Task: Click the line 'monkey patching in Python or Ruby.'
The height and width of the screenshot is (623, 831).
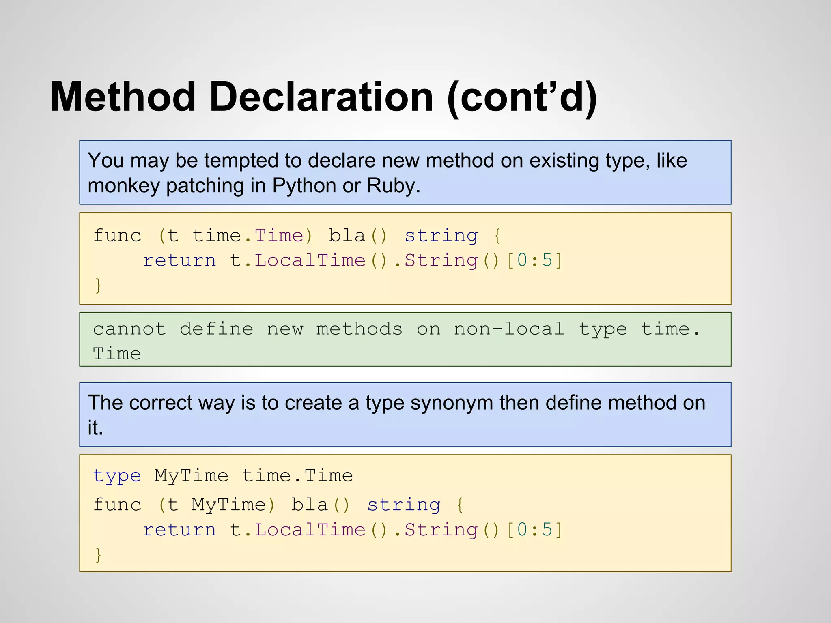Action: coord(254,186)
